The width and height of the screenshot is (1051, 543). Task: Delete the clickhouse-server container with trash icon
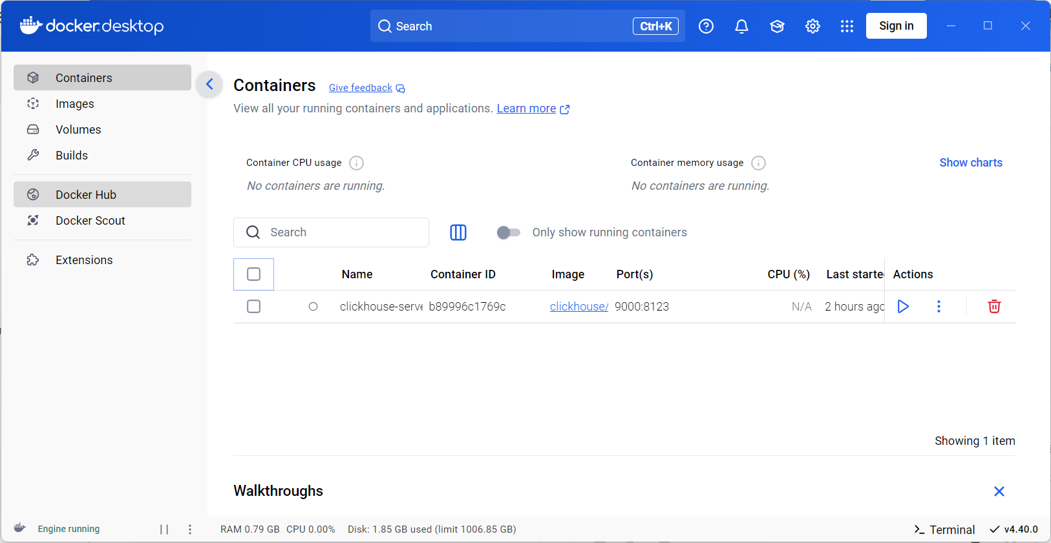[x=994, y=306]
